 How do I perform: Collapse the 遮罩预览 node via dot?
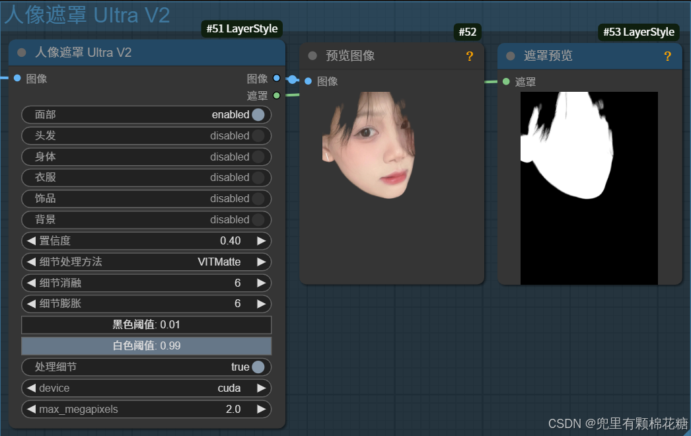(510, 56)
